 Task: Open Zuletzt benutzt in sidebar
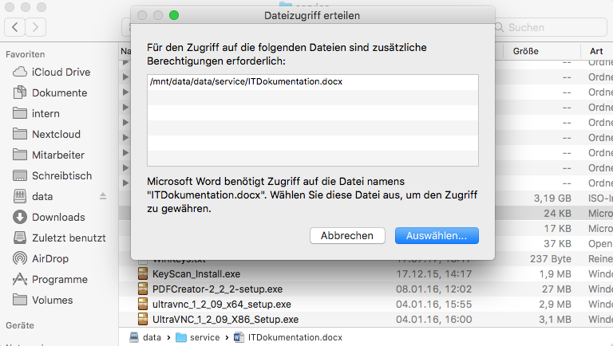pos(58,238)
